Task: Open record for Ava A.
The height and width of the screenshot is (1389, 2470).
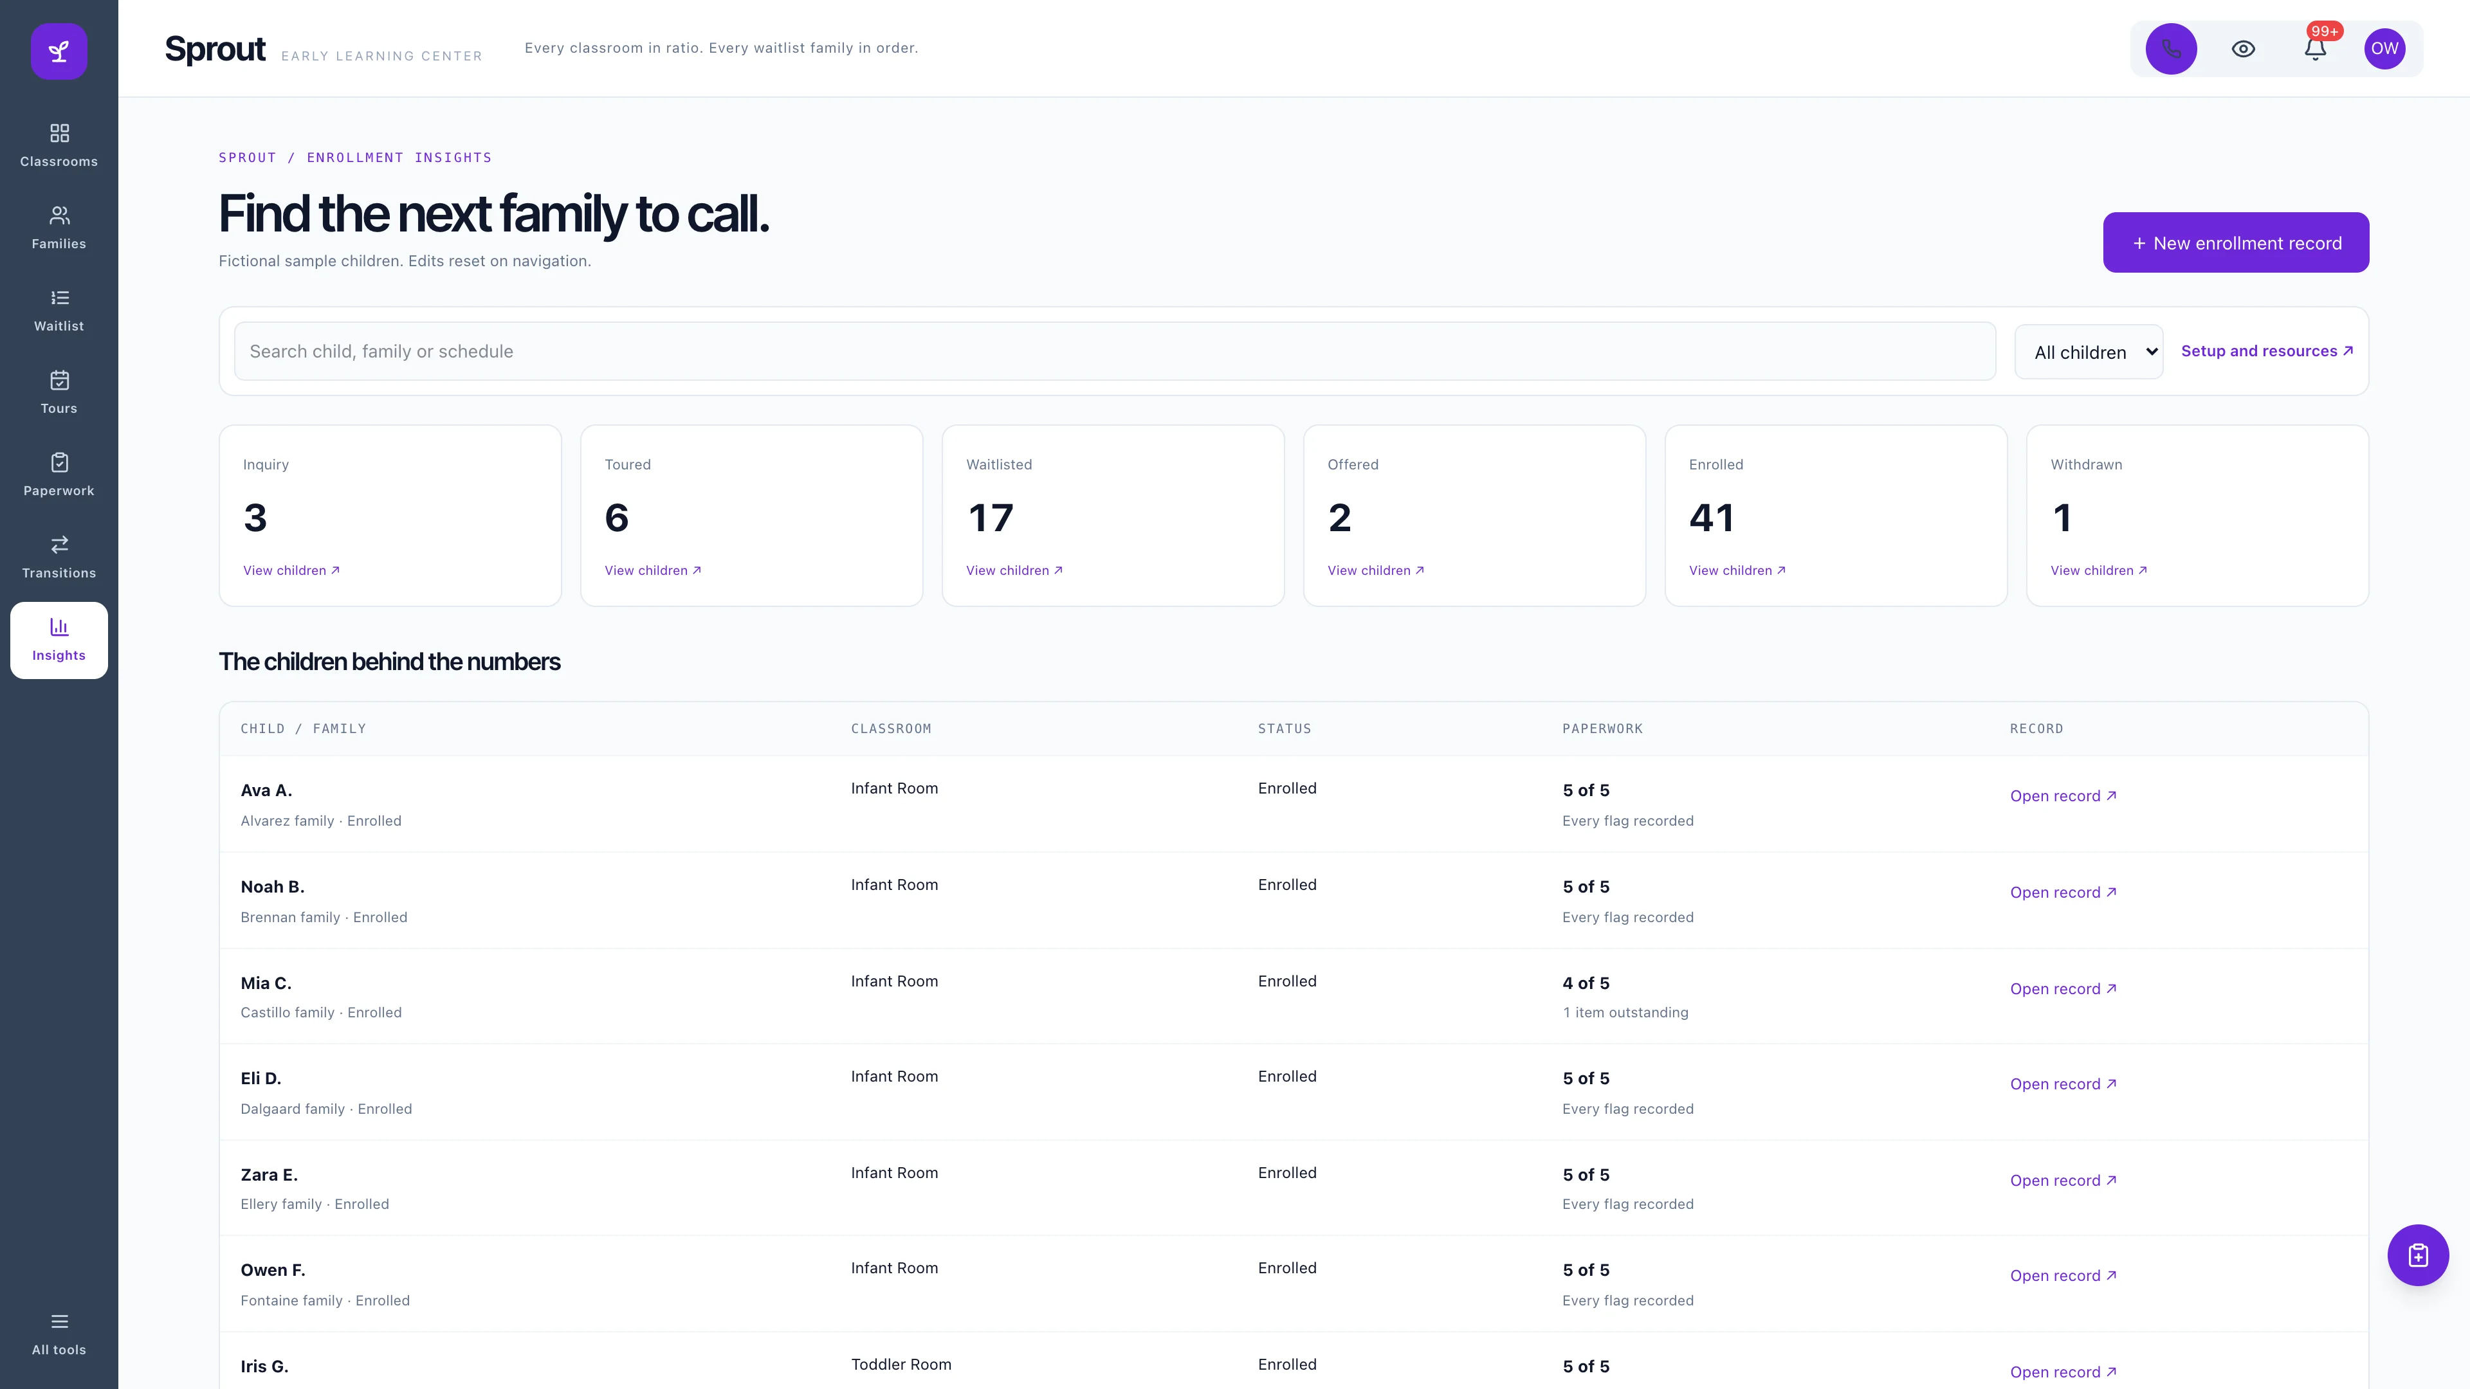Action: tap(2062, 795)
